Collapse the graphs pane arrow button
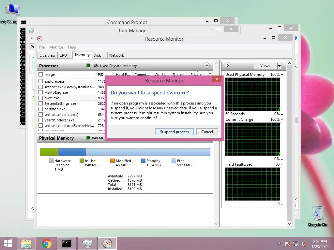Screen dimensions: 334x250 (227, 65)
